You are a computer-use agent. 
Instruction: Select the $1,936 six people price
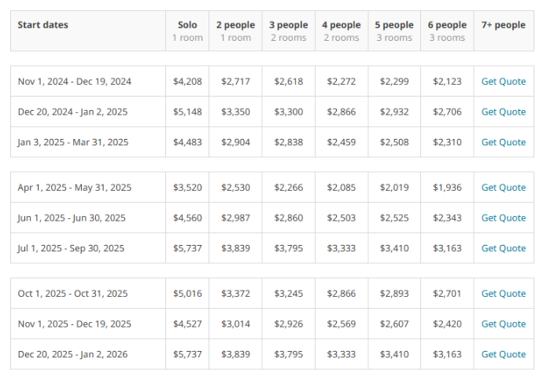[446, 188]
